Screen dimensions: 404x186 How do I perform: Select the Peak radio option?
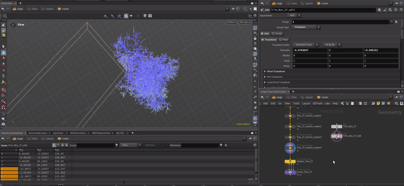pos(284,40)
